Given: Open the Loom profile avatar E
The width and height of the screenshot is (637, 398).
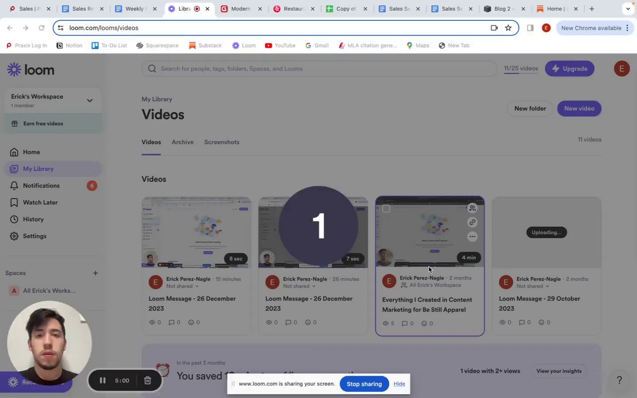Looking at the screenshot, I should coord(622,69).
